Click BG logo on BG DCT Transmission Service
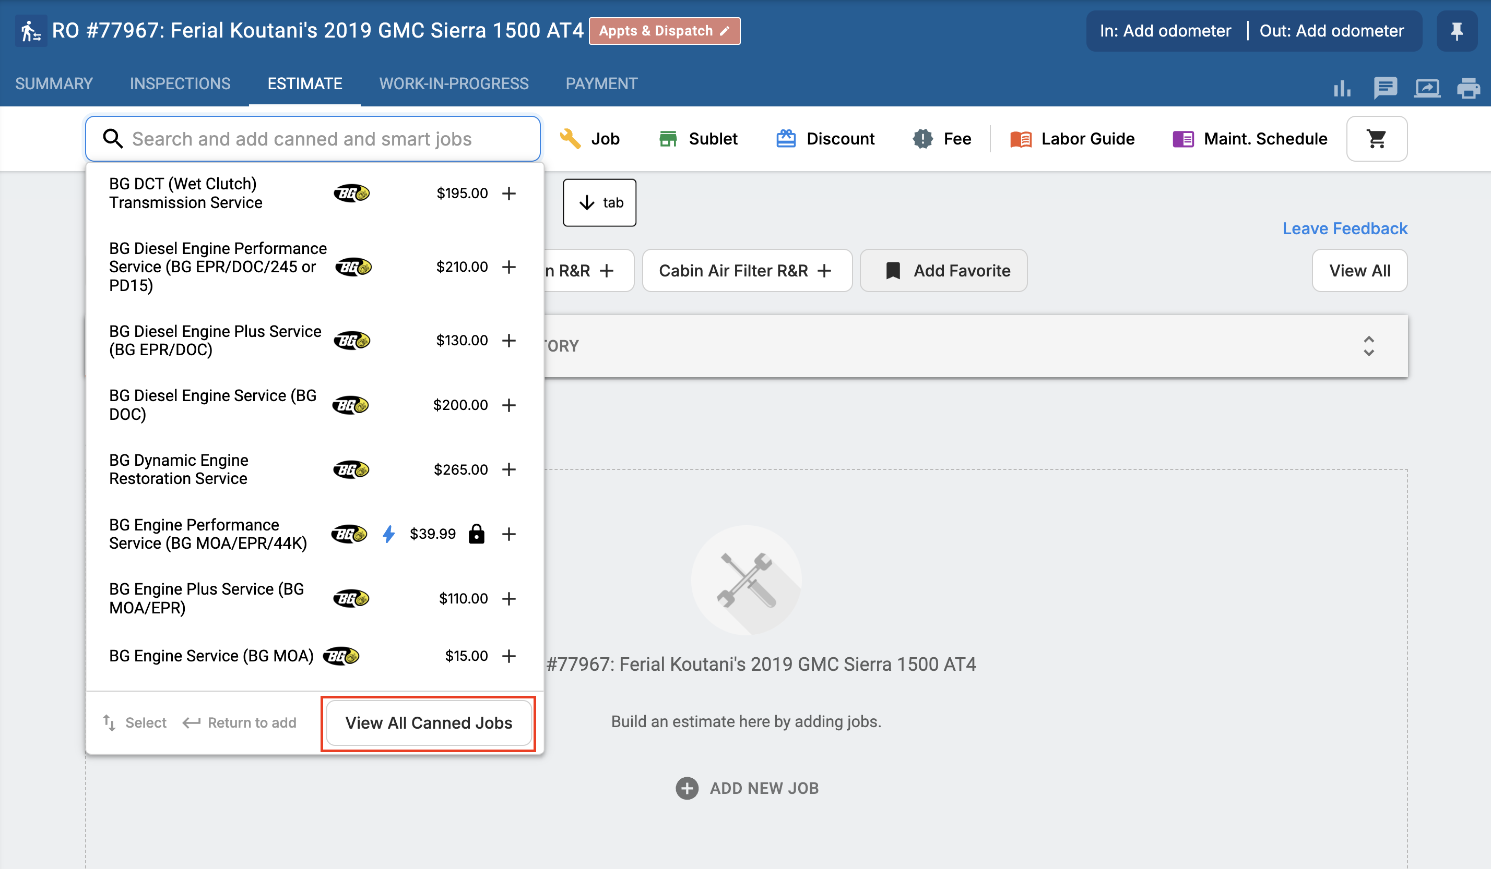This screenshot has width=1491, height=869. pos(352,194)
